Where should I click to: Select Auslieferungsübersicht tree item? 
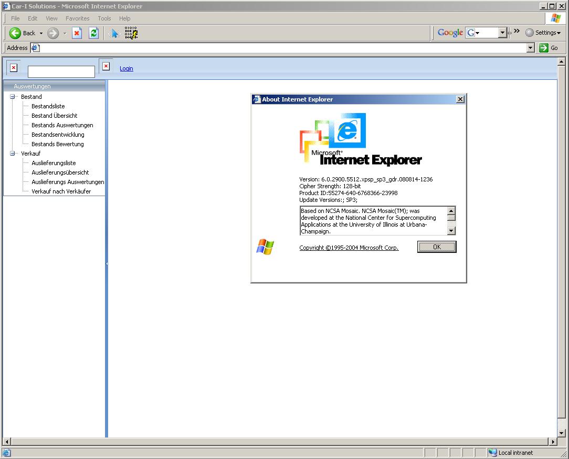60,172
